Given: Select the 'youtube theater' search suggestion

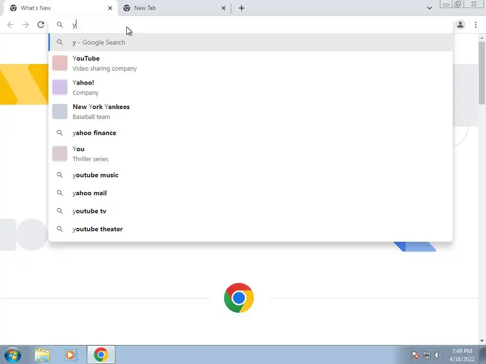Looking at the screenshot, I should click(251, 229).
